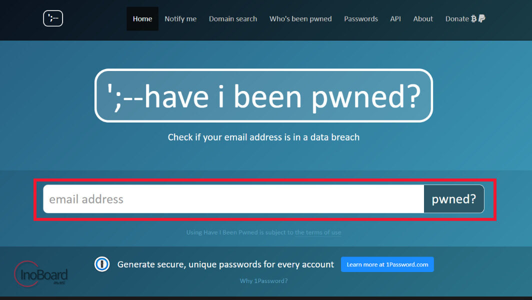Image resolution: width=532 pixels, height=300 pixels.
Task: Click 'Generate secure, unique passwords' text
Action: click(225, 264)
